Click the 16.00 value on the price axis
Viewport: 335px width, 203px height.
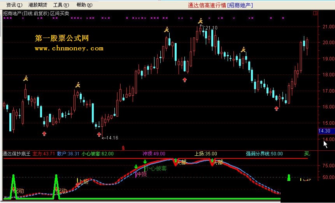(328, 107)
